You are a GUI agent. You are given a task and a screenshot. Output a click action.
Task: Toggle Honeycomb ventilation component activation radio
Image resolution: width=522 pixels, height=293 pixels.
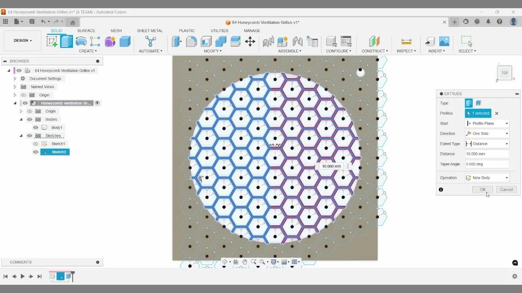[x=97, y=103]
